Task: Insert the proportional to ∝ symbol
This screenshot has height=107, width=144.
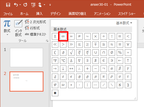Action: click(x=120, y=36)
